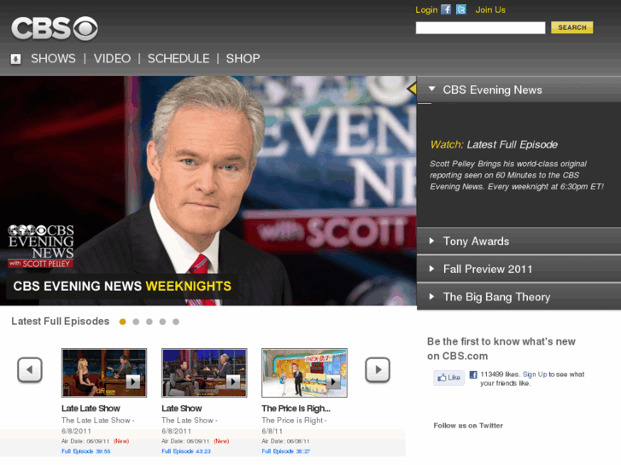This screenshot has height=465, width=621.
Task: Open the SHOWS menu
Action: click(x=53, y=59)
